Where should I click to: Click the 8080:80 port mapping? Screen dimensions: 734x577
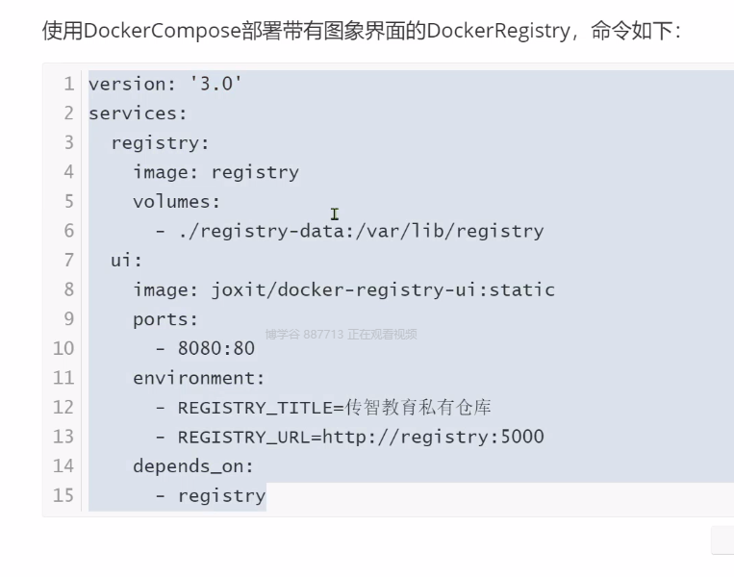click(x=216, y=348)
